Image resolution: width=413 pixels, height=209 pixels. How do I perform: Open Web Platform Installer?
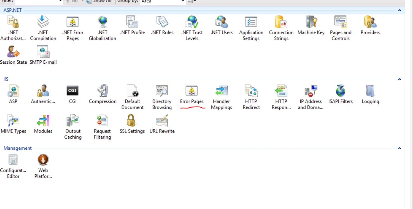[x=43, y=166]
